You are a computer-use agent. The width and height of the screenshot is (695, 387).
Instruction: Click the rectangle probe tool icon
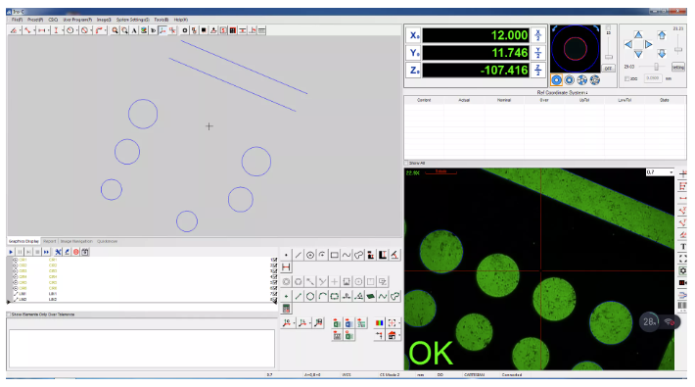point(334,255)
